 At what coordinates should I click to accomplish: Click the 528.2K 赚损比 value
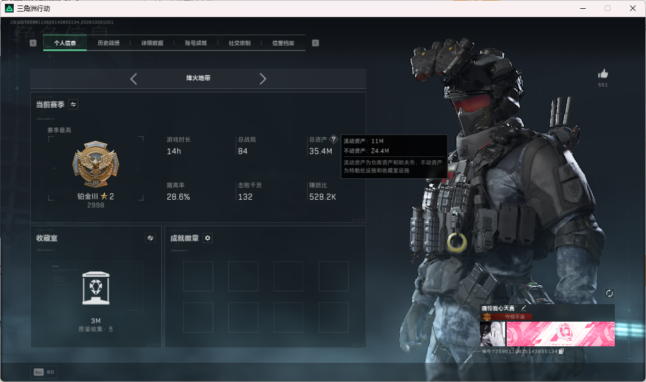point(322,197)
